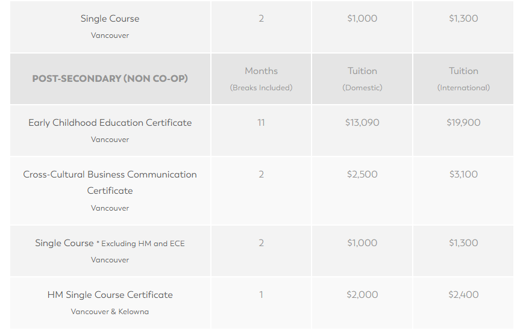Click the Months (Breaks Included) column header
The width and height of the screenshot is (523, 334).
(x=261, y=78)
